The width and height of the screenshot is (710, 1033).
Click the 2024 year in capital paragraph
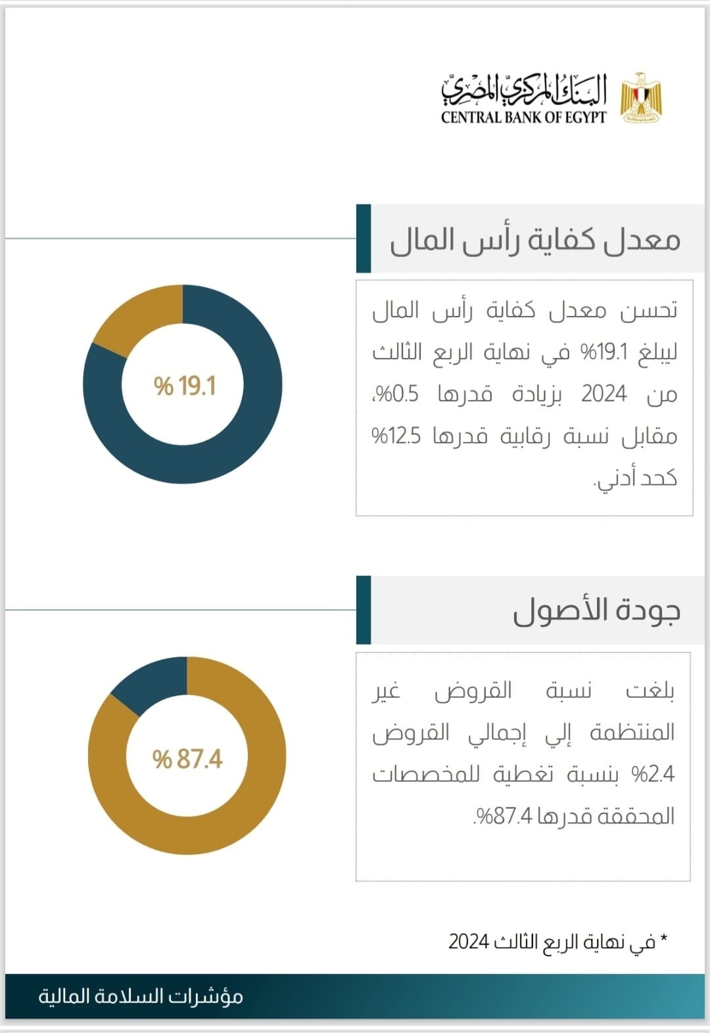[603, 394]
